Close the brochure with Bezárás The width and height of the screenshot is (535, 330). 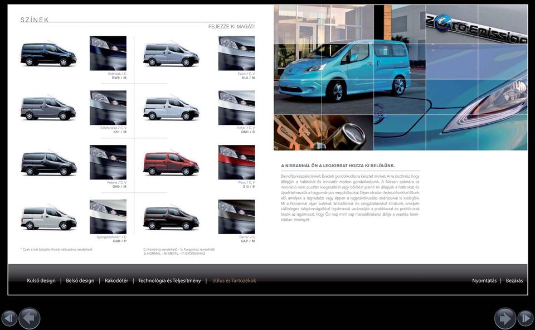click(514, 280)
